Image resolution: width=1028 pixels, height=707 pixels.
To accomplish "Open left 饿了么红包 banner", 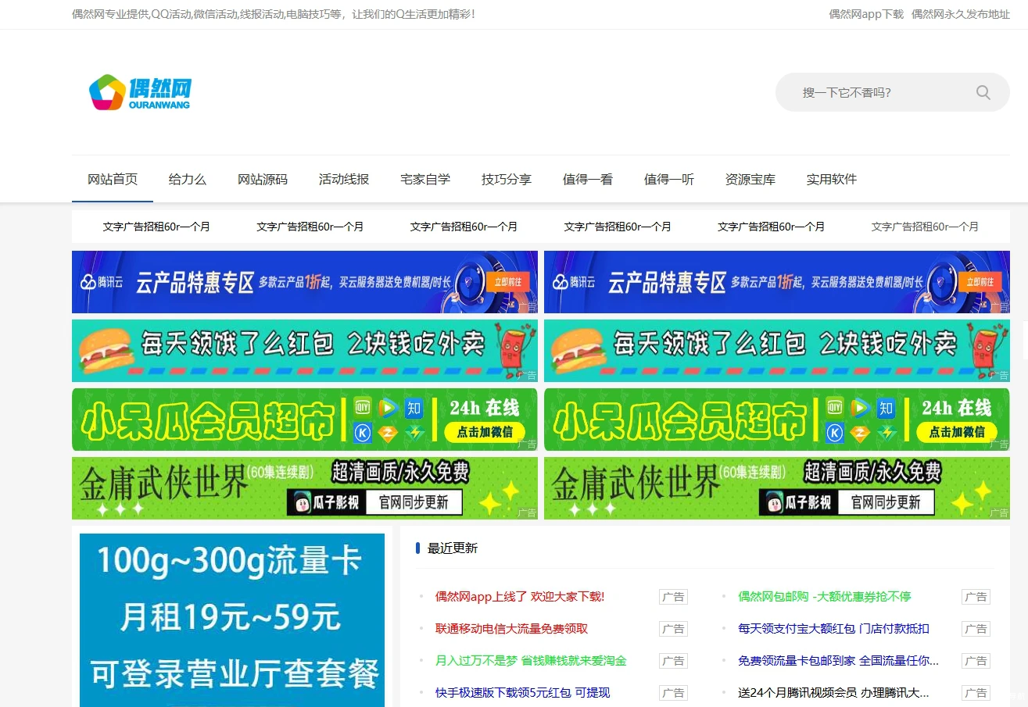I will click(x=305, y=351).
